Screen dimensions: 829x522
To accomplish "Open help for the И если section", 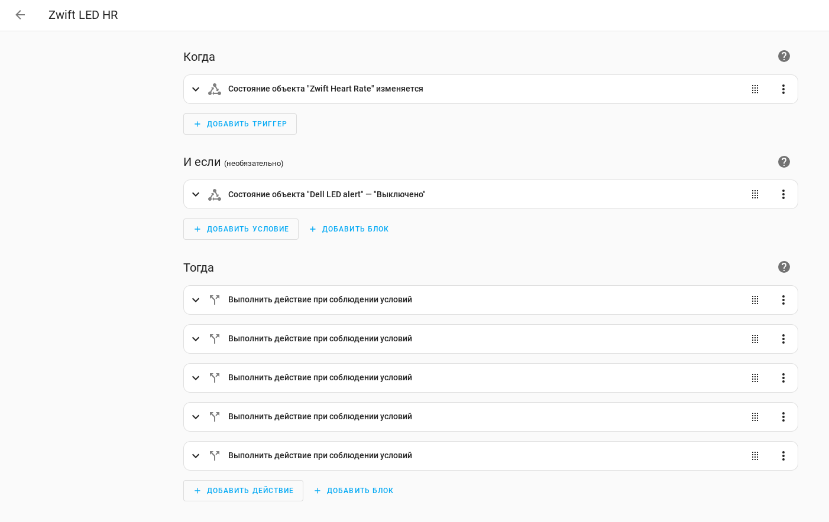I will 784,162.
